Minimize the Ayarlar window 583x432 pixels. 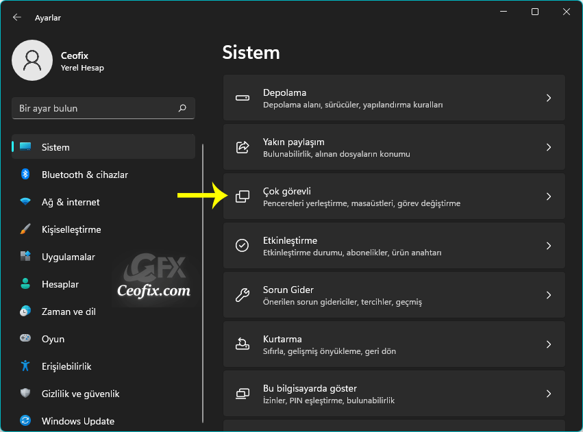(x=504, y=12)
